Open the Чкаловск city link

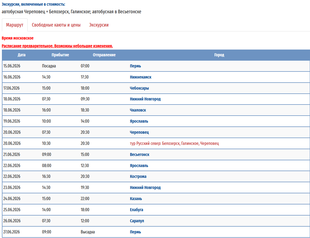138,110
